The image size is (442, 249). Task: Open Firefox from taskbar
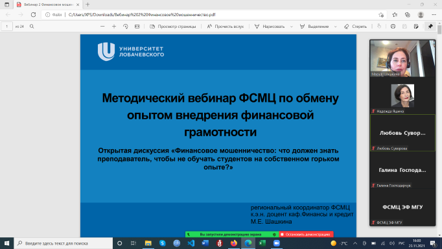point(234,243)
